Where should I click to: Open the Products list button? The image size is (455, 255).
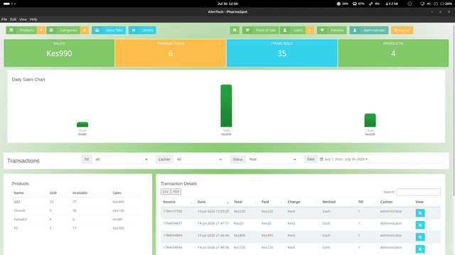tap(21, 30)
